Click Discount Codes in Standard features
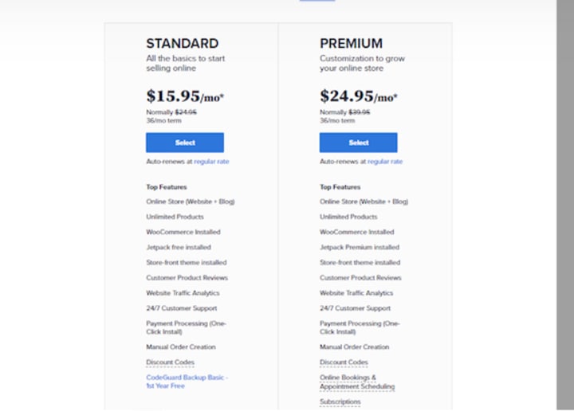574x411 pixels. coord(169,362)
